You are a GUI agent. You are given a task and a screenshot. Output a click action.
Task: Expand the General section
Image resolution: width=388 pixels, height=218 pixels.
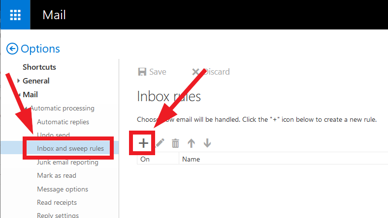[x=19, y=81]
